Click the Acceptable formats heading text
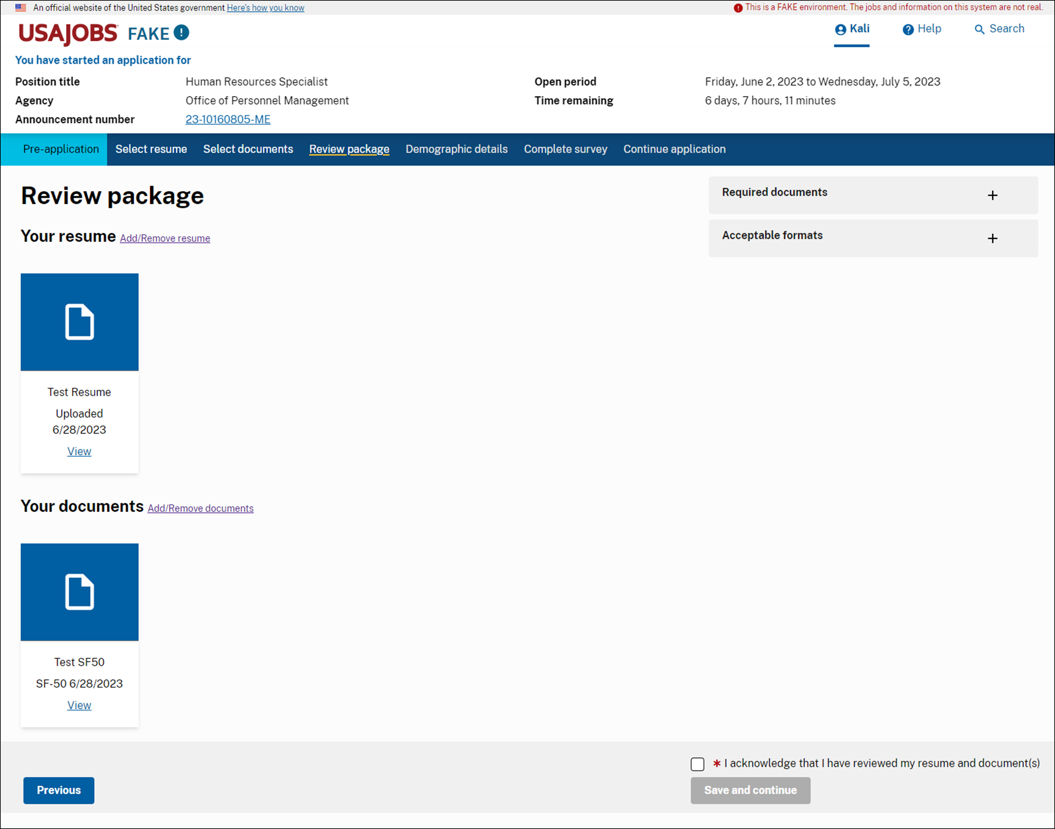The width and height of the screenshot is (1055, 829). pos(772,235)
